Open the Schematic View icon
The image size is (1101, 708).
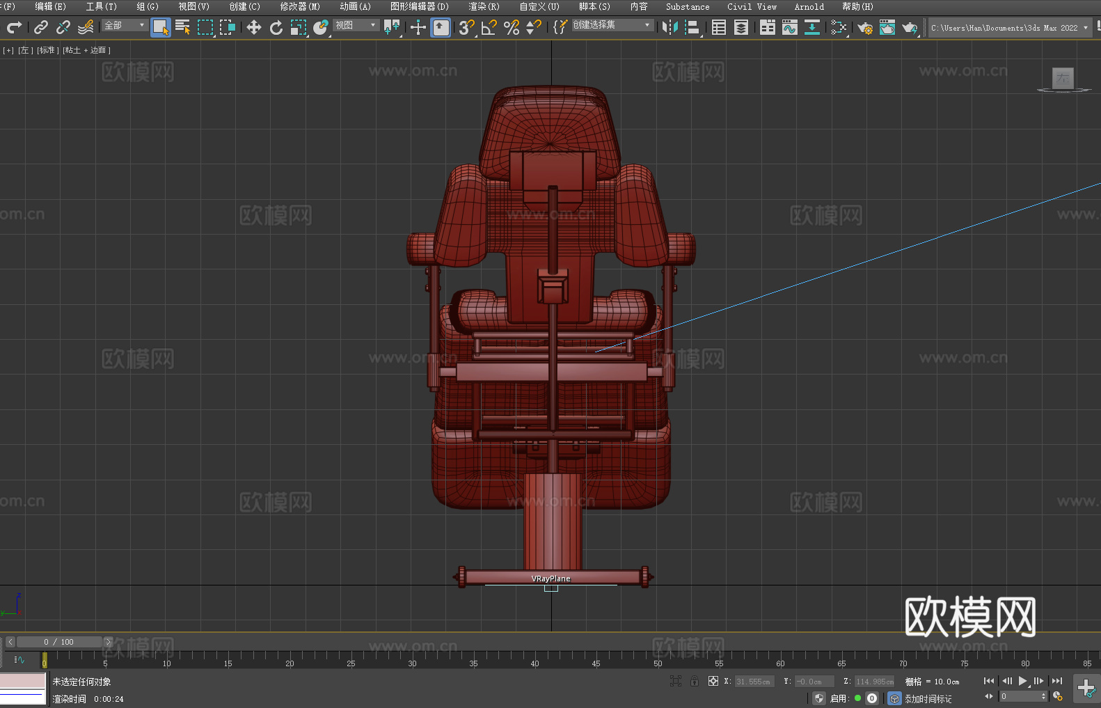coord(839,27)
